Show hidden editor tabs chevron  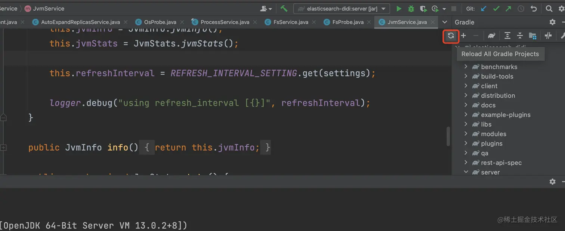click(444, 22)
